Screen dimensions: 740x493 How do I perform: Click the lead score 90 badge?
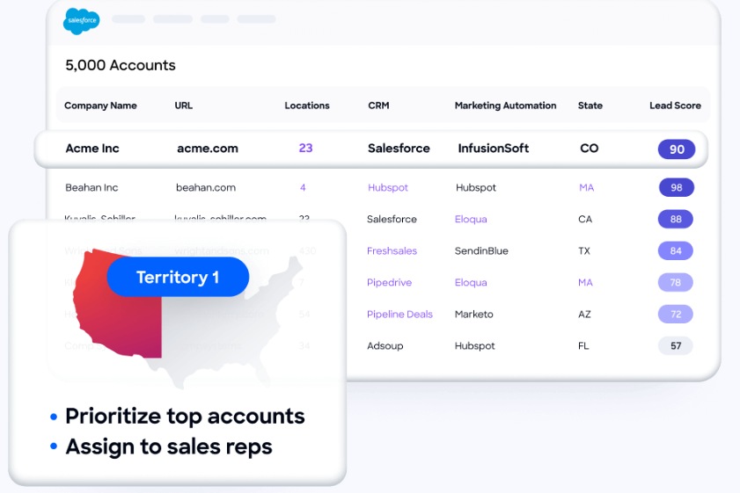pos(677,149)
